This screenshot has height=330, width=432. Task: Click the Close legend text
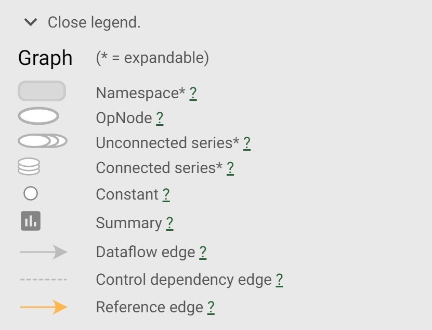coord(94,22)
